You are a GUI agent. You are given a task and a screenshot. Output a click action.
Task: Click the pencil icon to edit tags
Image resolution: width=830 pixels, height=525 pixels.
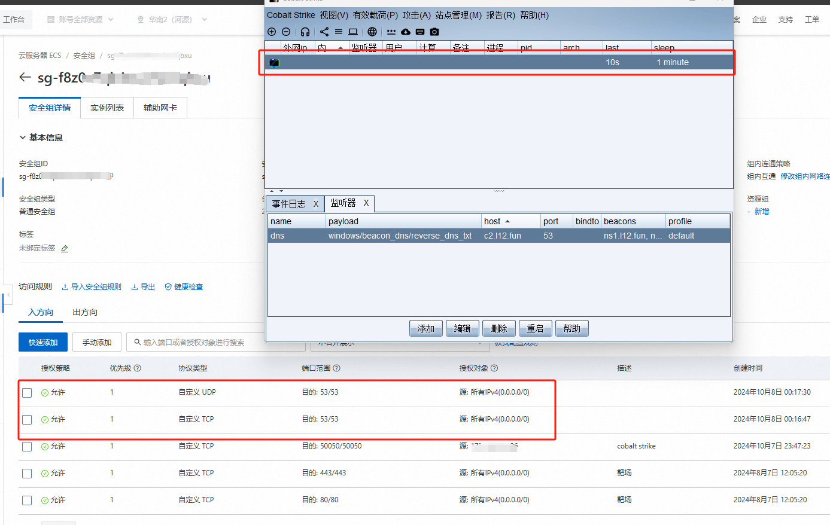(65, 248)
